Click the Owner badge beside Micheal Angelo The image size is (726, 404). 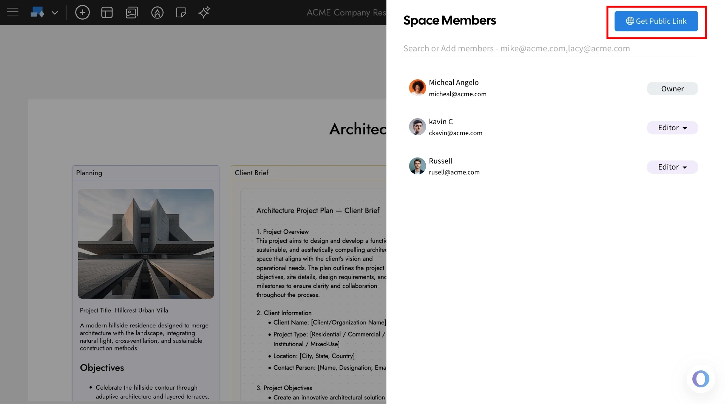click(672, 88)
